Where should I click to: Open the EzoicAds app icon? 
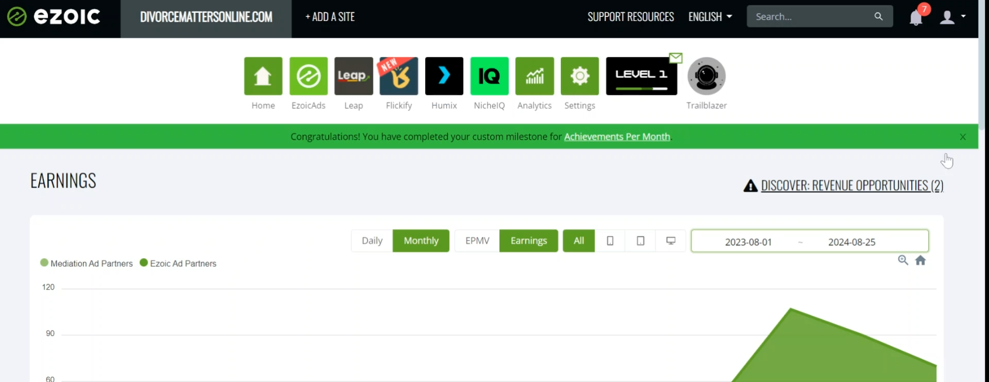point(308,76)
